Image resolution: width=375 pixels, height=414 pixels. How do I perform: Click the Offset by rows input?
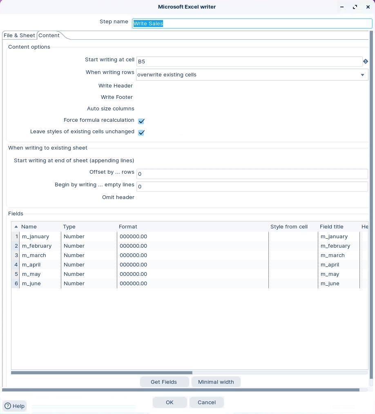tap(252, 174)
